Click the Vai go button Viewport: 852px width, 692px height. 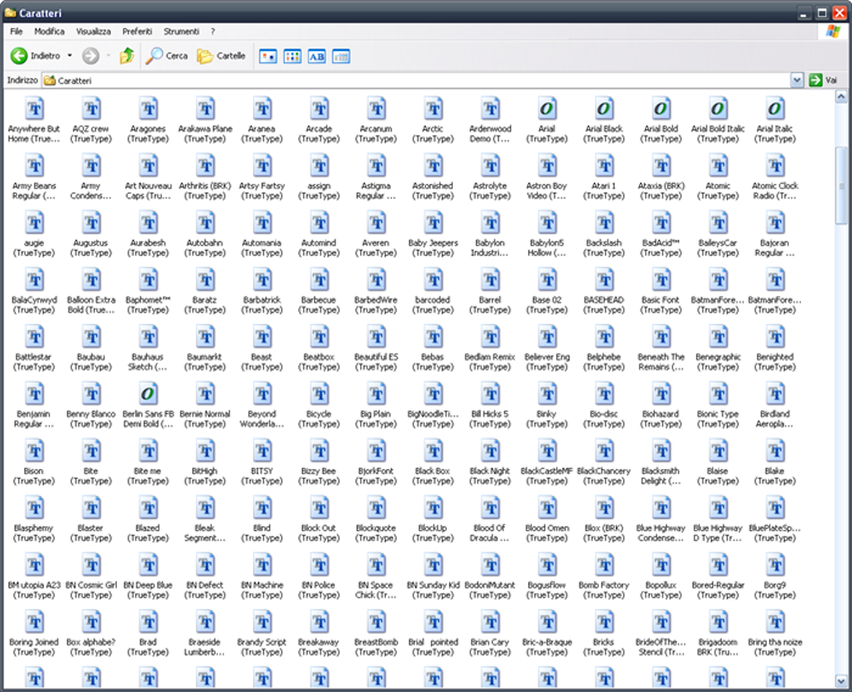point(824,80)
